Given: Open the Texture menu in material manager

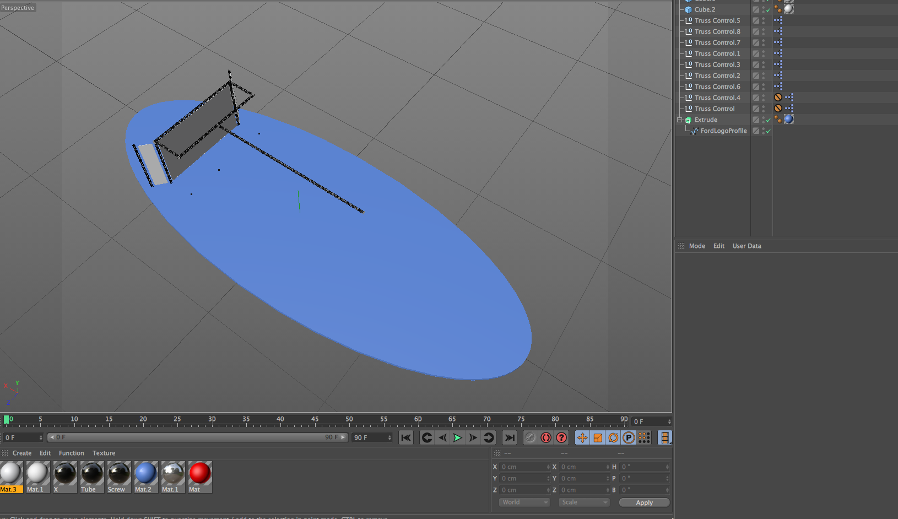Looking at the screenshot, I should [104, 453].
